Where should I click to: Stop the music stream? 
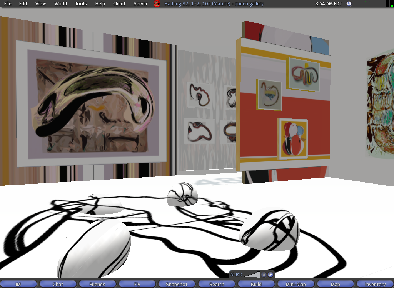(264, 275)
